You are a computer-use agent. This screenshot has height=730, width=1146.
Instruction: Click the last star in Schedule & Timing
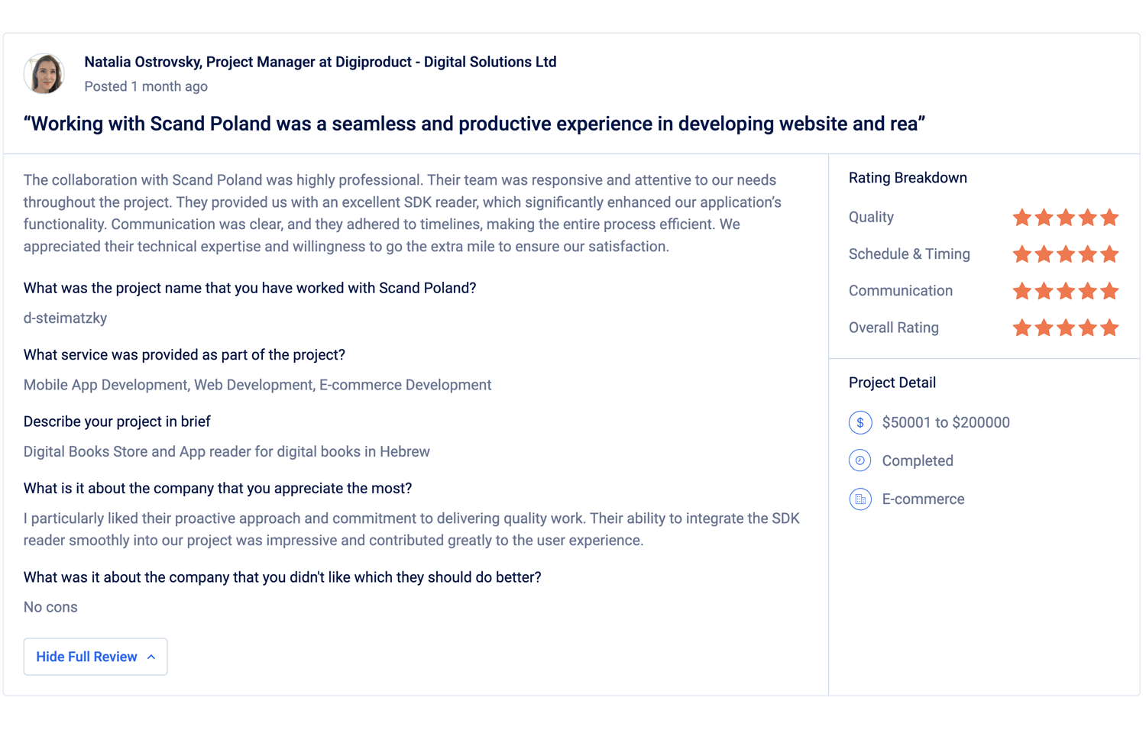pyautogui.click(x=1109, y=254)
